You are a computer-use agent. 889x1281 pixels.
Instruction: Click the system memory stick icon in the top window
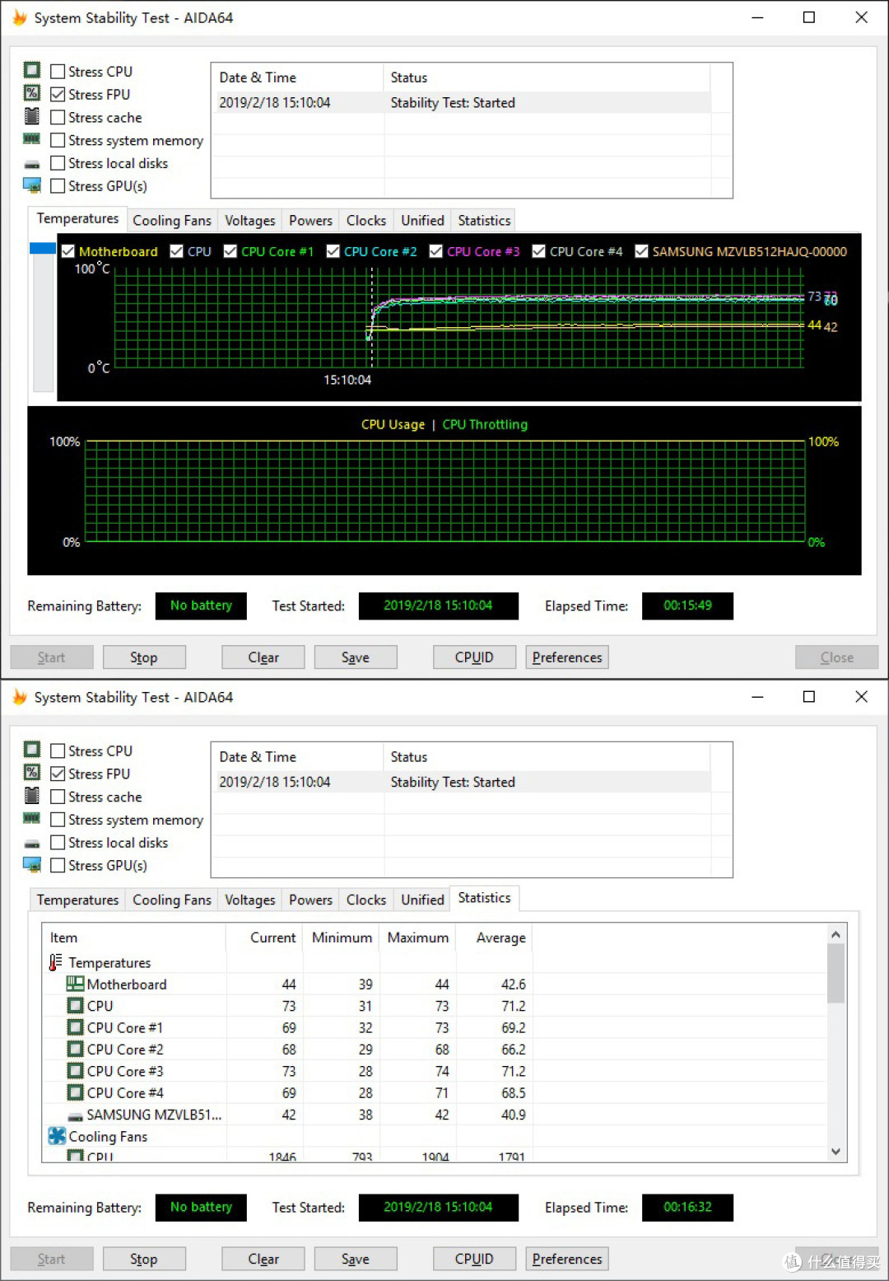pos(32,138)
